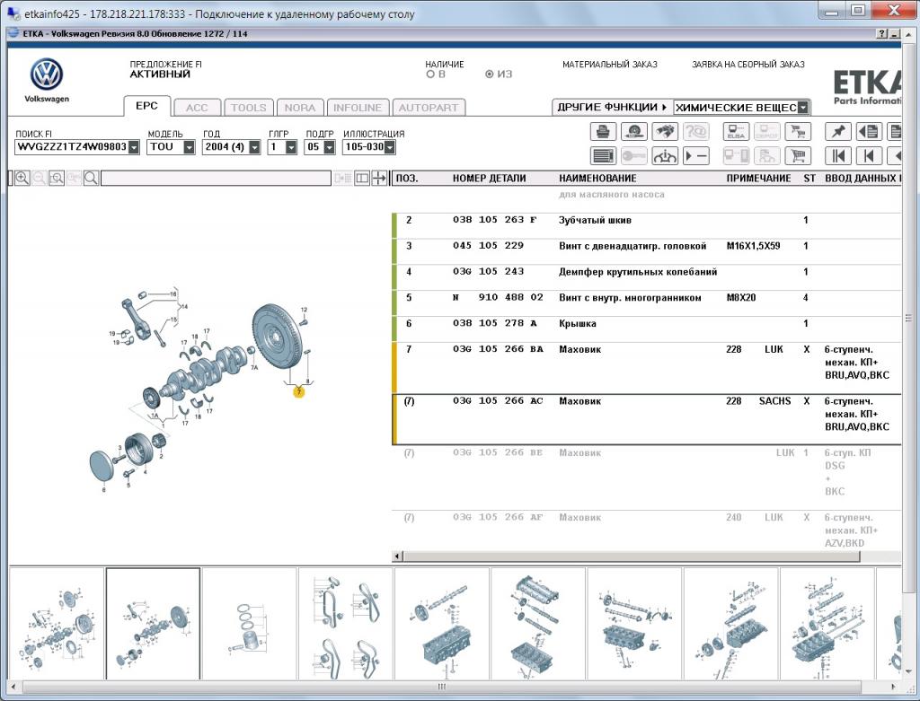The image size is (920, 701).
Task: Jump to first with bar-arrow icon
Action: coord(838,156)
